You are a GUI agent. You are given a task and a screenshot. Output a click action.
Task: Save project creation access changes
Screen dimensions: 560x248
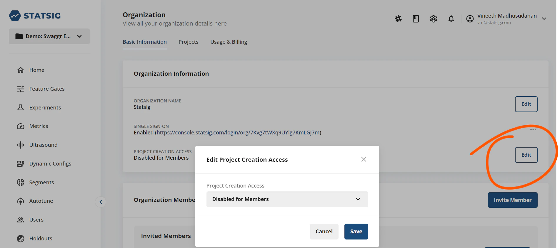tap(356, 232)
